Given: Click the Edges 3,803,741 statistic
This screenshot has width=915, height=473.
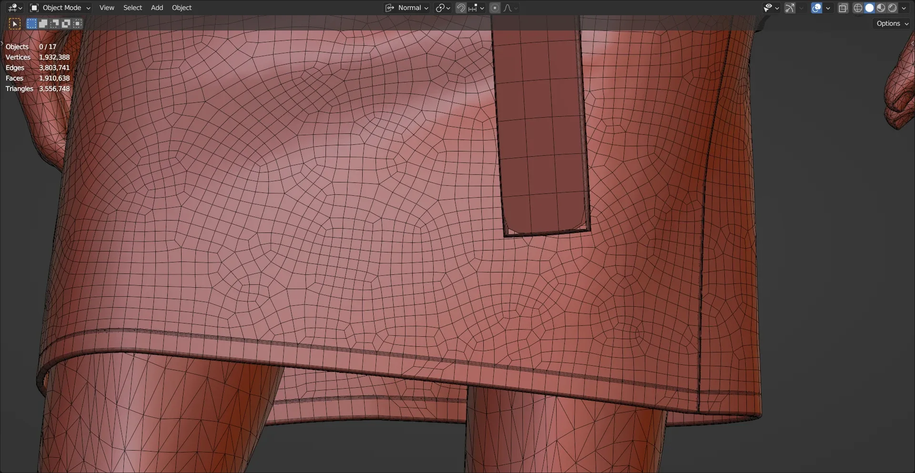Looking at the screenshot, I should (38, 68).
